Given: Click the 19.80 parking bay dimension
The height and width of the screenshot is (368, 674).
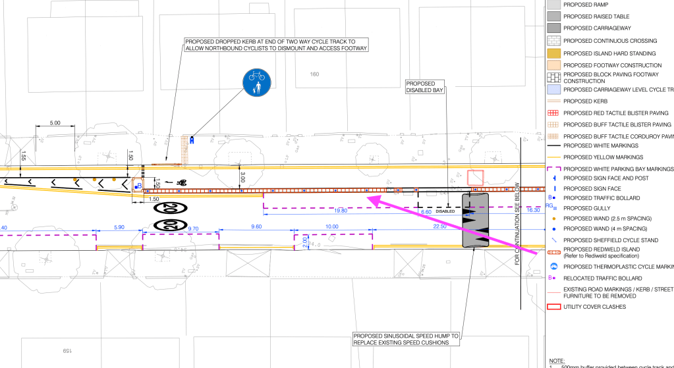Looking at the screenshot, I should 340,211.
